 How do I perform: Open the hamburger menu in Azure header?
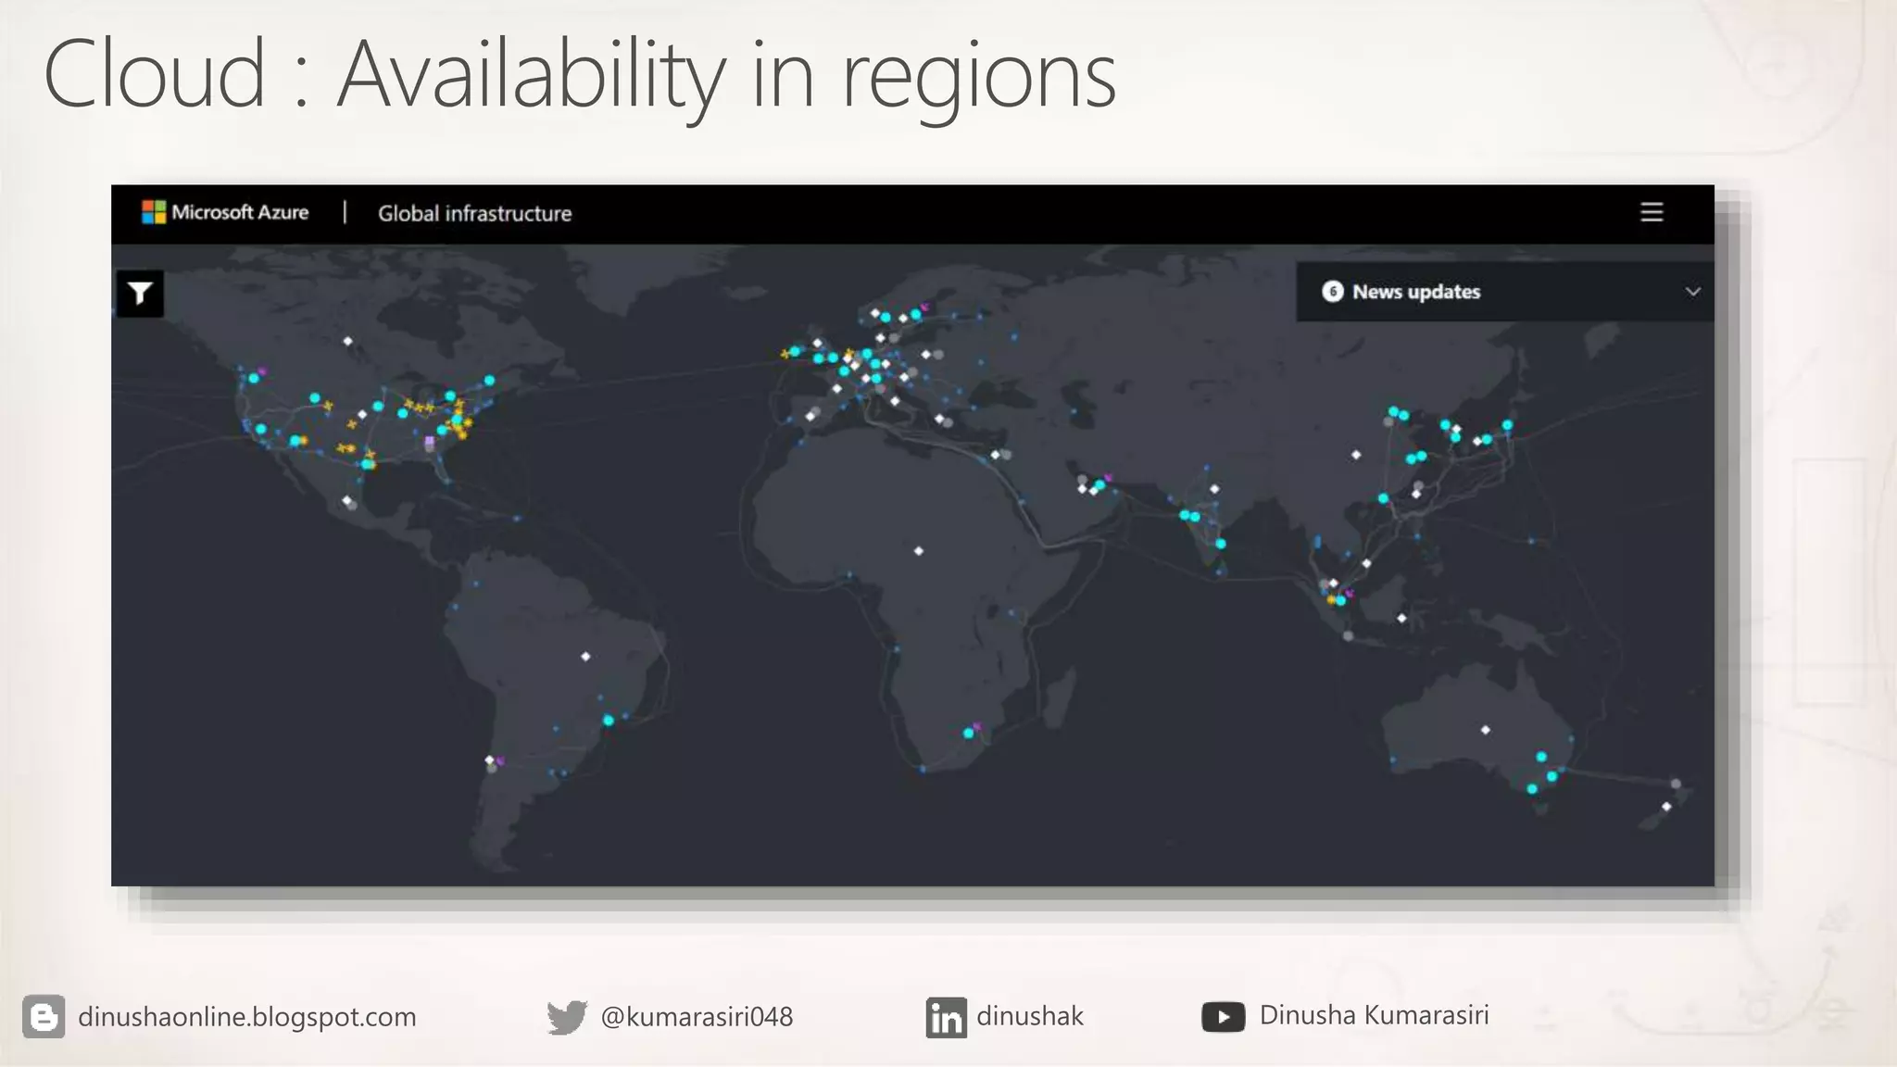pyautogui.click(x=1652, y=212)
